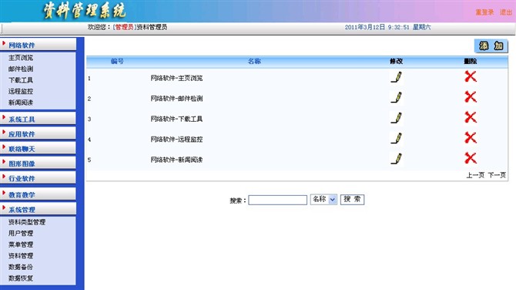Click the 名称 column header
This screenshot has width=516, height=290.
click(254, 61)
